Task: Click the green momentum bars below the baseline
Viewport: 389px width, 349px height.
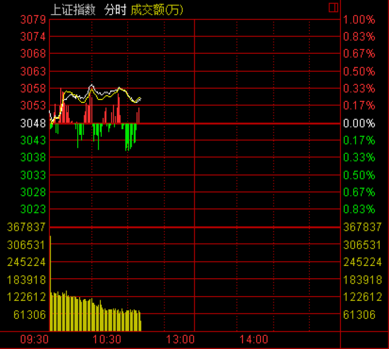Action: (x=130, y=135)
